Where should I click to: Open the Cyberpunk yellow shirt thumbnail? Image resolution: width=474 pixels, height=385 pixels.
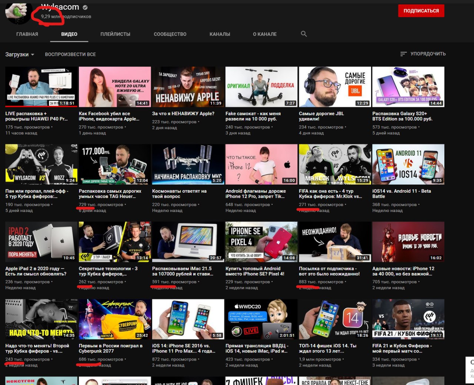click(115, 319)
